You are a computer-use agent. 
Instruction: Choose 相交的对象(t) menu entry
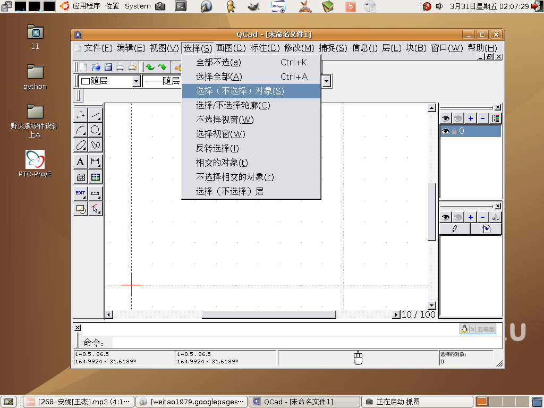pos(251,163)
